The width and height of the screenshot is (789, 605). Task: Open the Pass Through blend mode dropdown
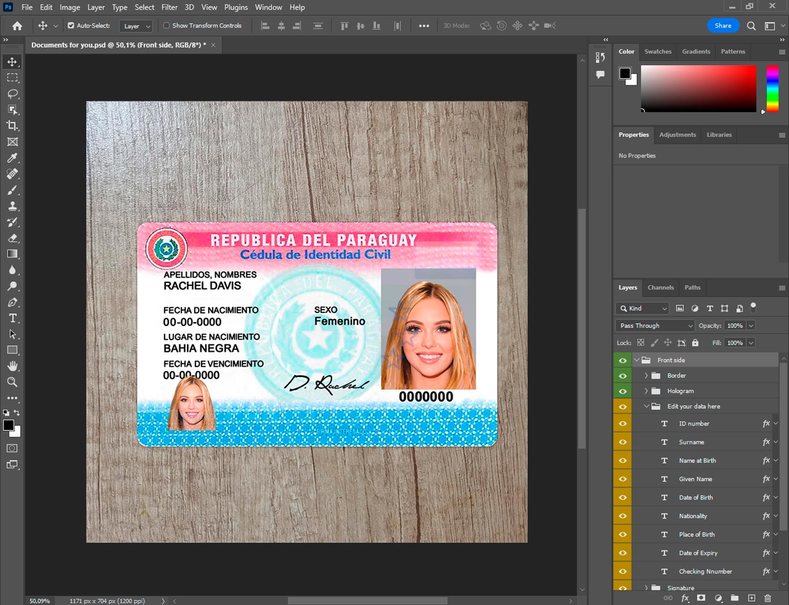pos(655,326)
